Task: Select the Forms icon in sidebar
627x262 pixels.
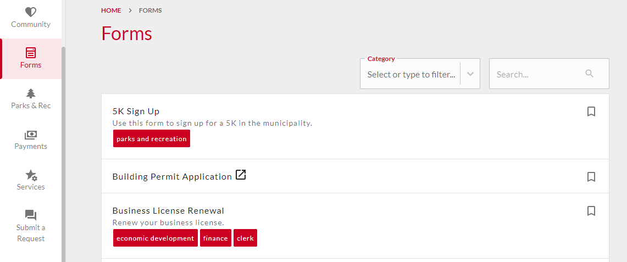Action: click(x=31, y=52)
